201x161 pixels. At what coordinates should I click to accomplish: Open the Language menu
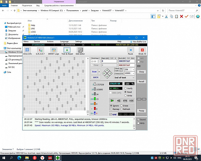[x=64, y=41]
